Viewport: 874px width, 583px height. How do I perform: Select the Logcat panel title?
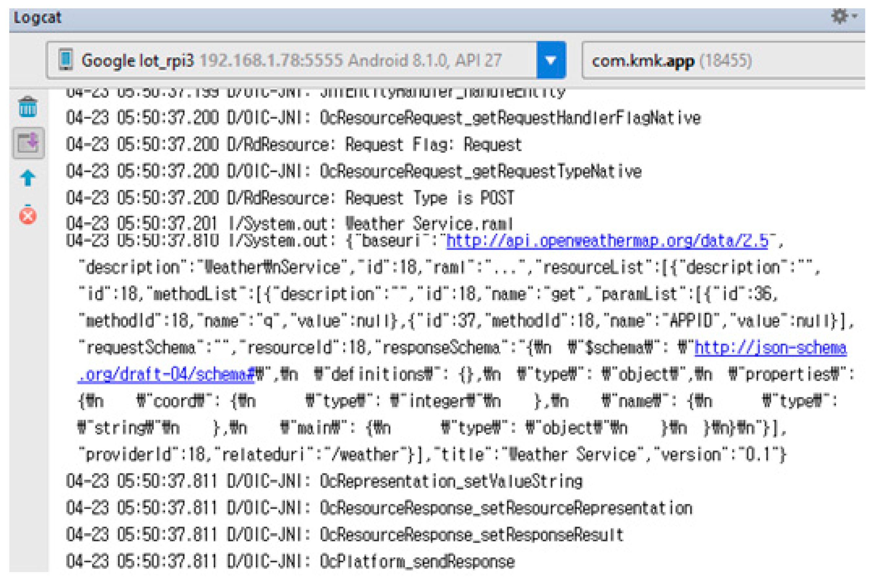click(37, 17)
